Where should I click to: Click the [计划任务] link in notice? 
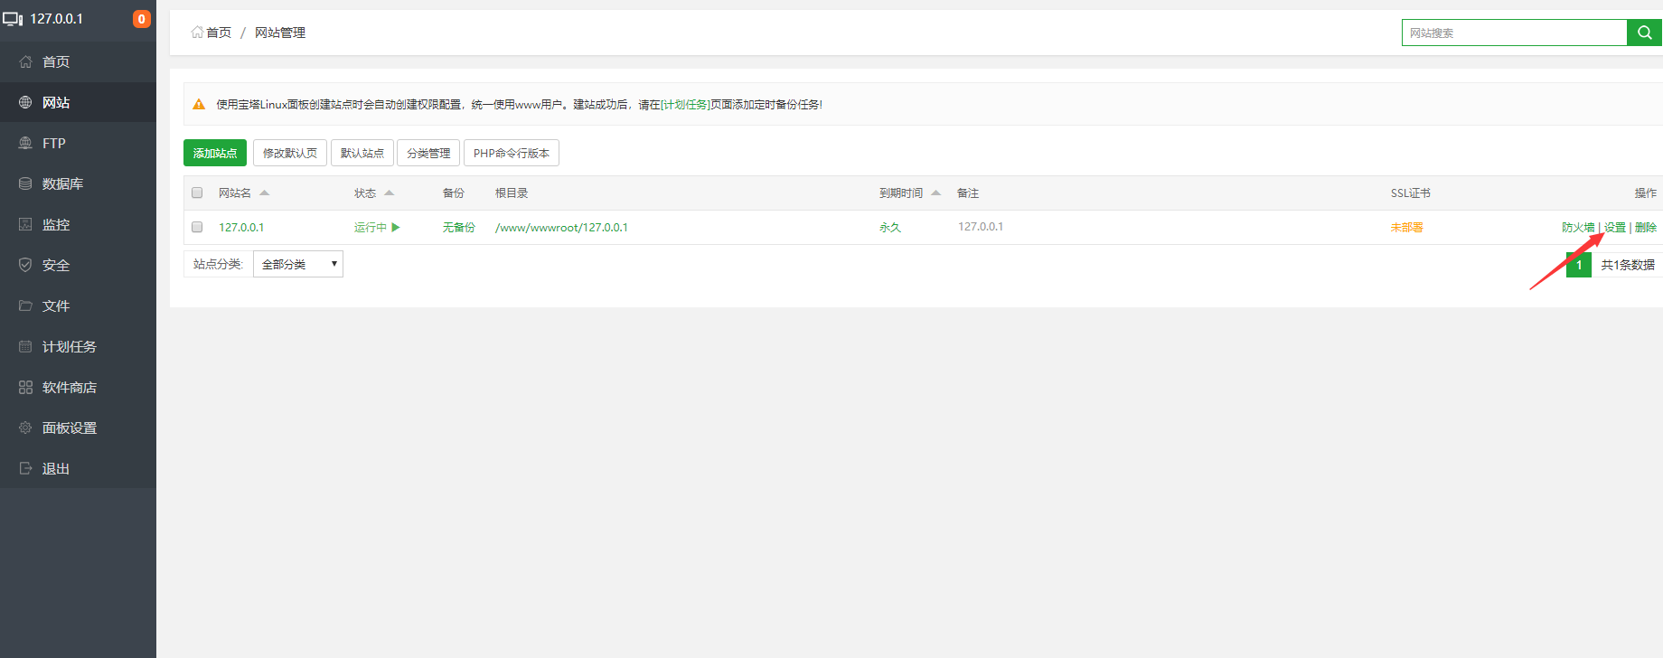pyautogui.click(x=685, y=104)
